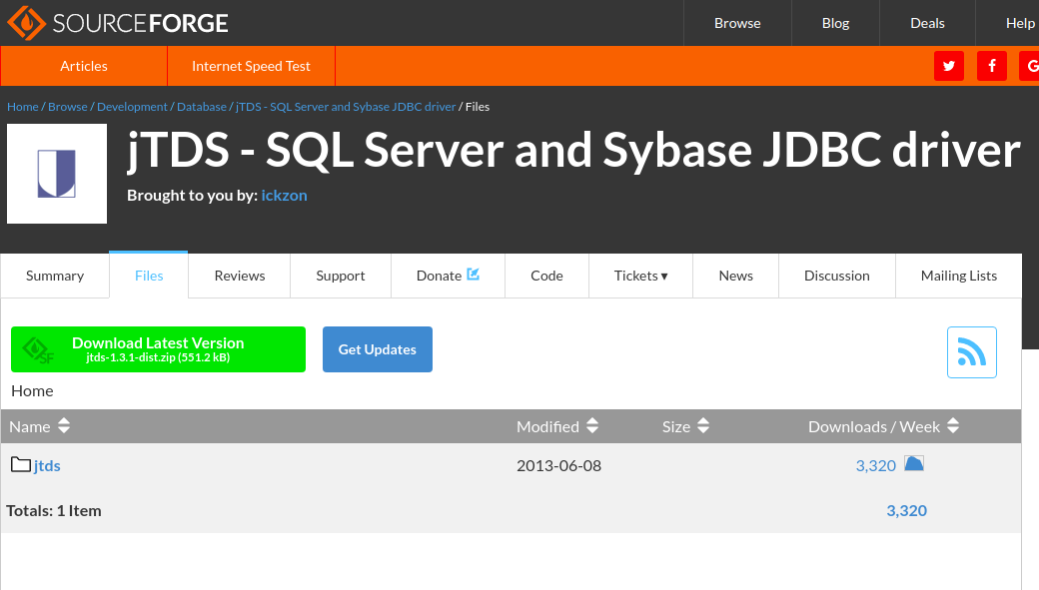
Task: Click the Articles link in orange bar
Action: pyautogui.click(x=84, y=66)
